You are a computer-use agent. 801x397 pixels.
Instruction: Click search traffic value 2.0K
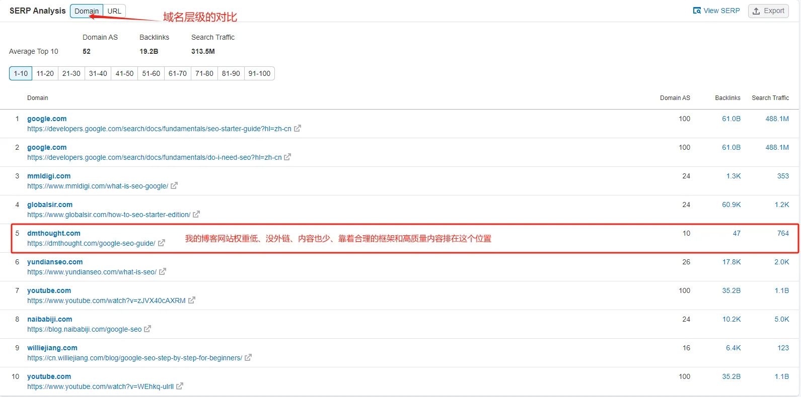(782, 262)
